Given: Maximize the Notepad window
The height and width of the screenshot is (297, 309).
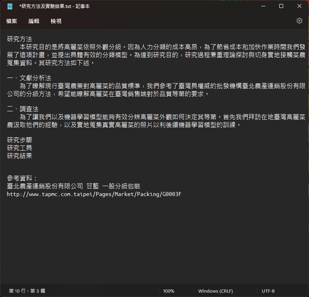Looking at the screenshot, I should (x=281, y=6).
